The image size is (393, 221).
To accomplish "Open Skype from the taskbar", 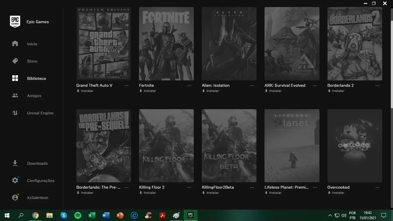I will (64, 215).
